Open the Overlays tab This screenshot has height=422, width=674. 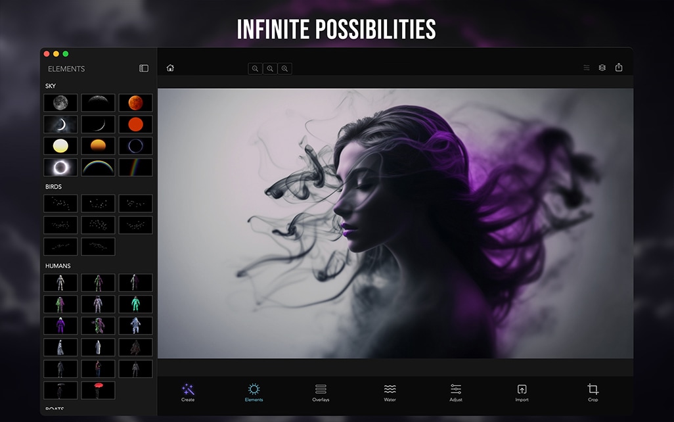pos(321,392)
